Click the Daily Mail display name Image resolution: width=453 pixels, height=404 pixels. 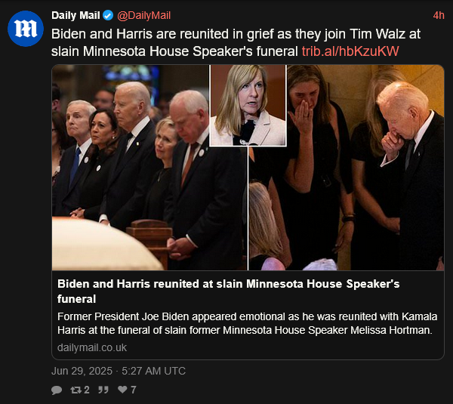[x=75, y=15]
